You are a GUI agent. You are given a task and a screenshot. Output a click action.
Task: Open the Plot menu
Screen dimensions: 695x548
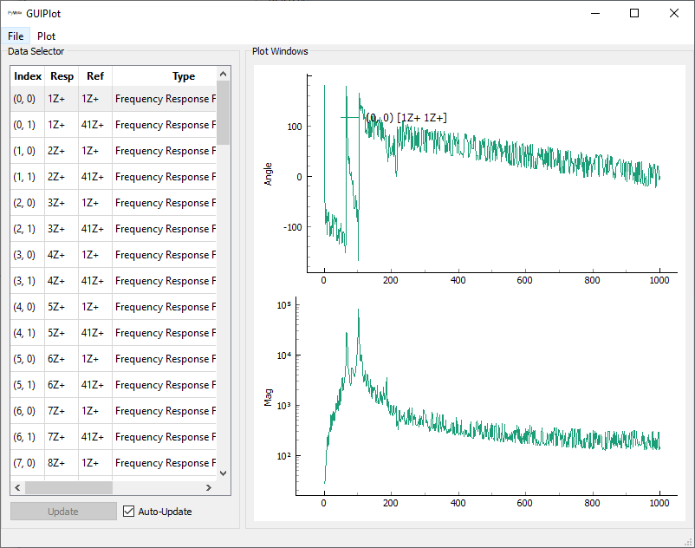coord(47,36)
